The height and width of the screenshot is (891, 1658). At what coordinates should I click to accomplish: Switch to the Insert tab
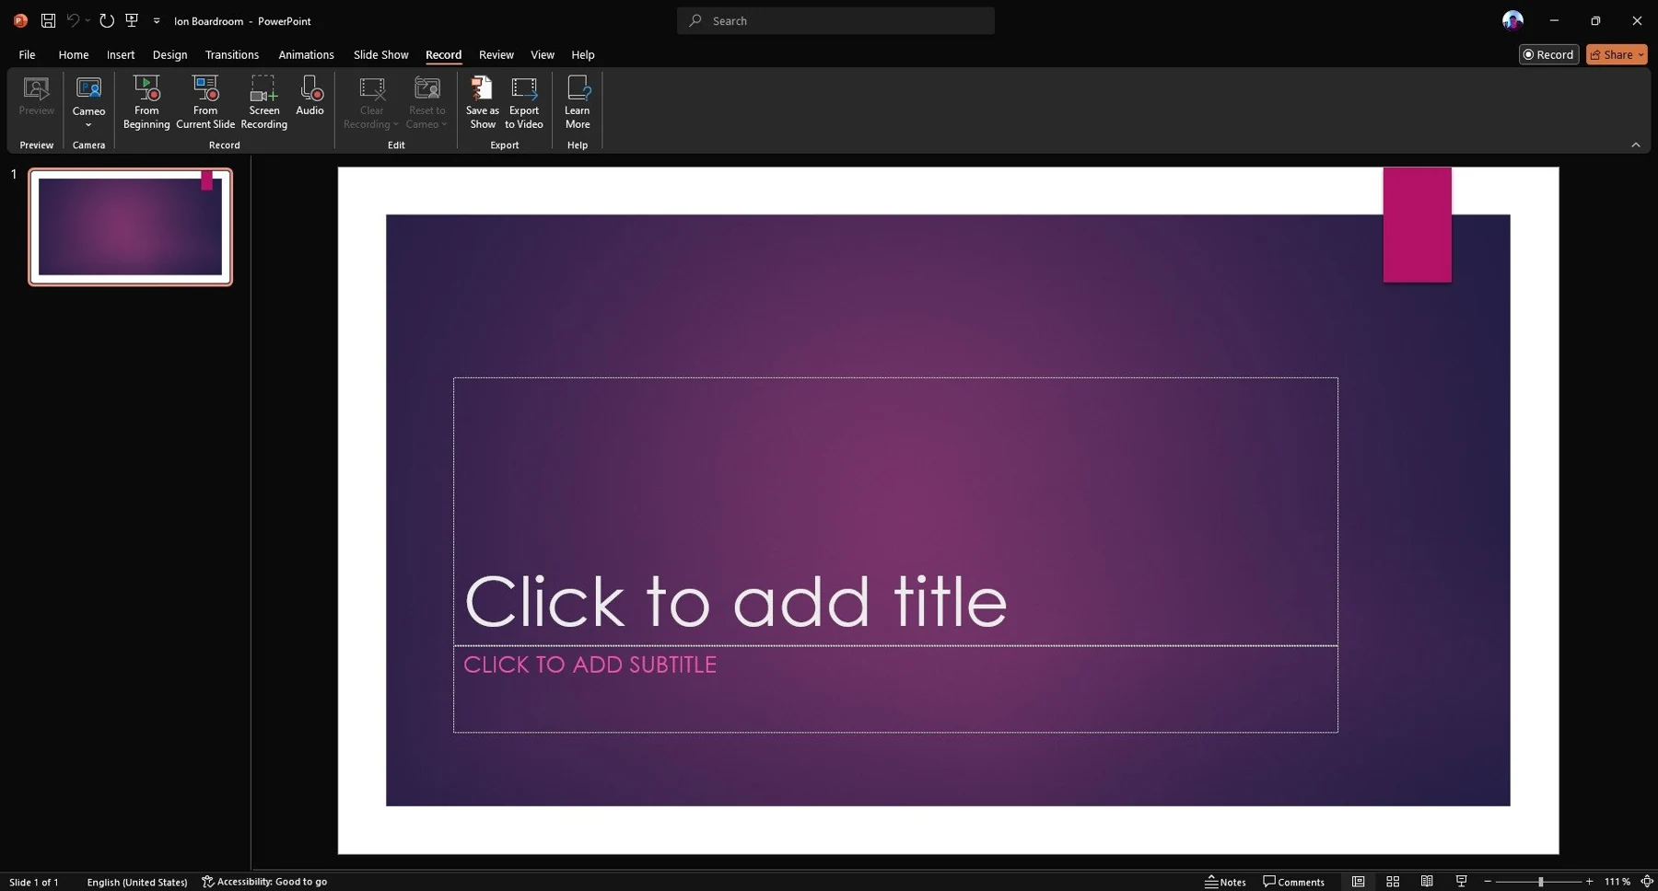[x=121, y=54]
